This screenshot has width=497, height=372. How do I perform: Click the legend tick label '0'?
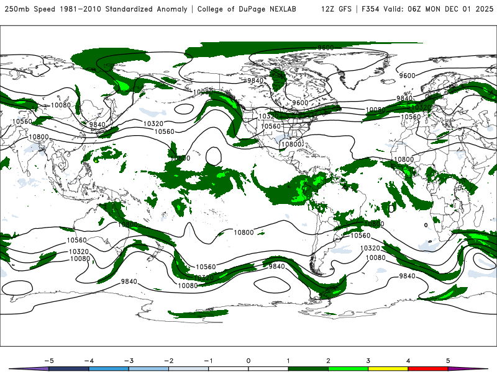click(248, 361)
